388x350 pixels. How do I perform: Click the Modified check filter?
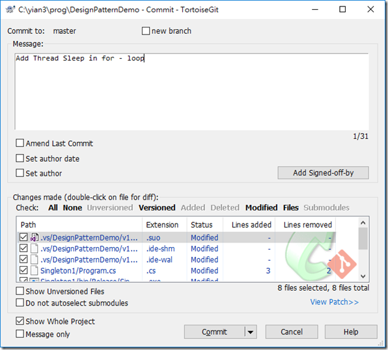tap(261, 207)
